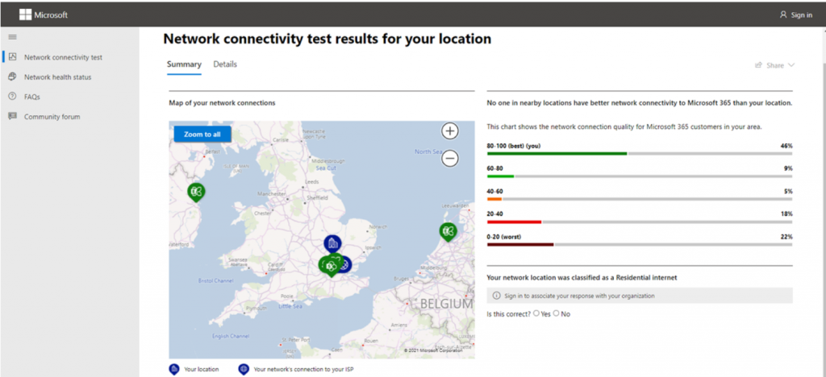The height and width of the screenshot is (377, 826).
Task: Click the '46%' value
Action: click(786, 146)
